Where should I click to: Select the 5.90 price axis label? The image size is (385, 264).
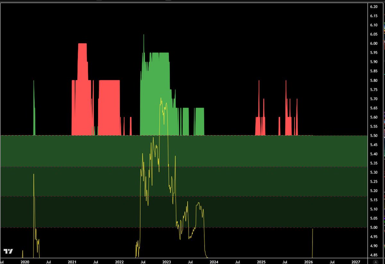point(373,62)
